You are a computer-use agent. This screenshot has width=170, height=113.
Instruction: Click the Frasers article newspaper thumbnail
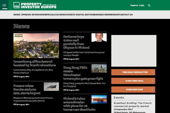(51, 87)
